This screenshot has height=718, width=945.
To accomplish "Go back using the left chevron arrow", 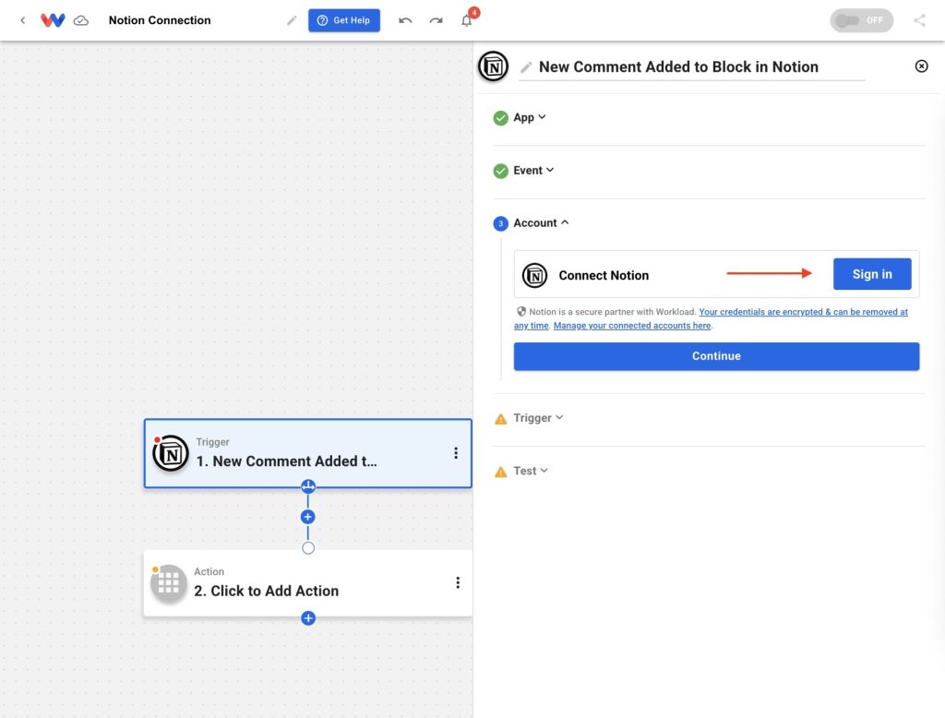I will [23, 20].
